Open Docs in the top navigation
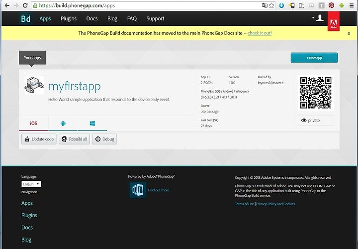The height and width of the screenshot is (249, 358). coord(92,18)
